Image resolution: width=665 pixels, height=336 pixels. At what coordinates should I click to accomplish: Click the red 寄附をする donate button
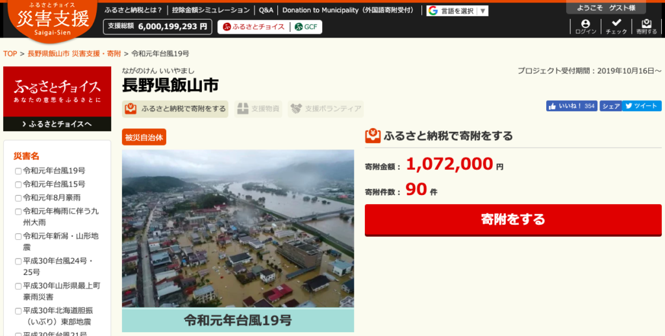(x=513, y=220)
